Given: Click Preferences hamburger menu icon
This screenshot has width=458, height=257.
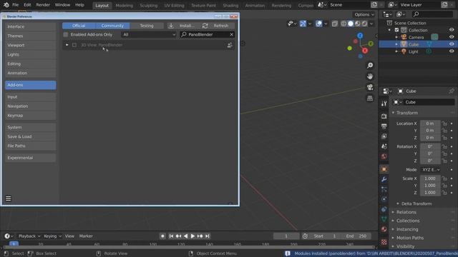Looking at the screenshot, I should point(8,198).
